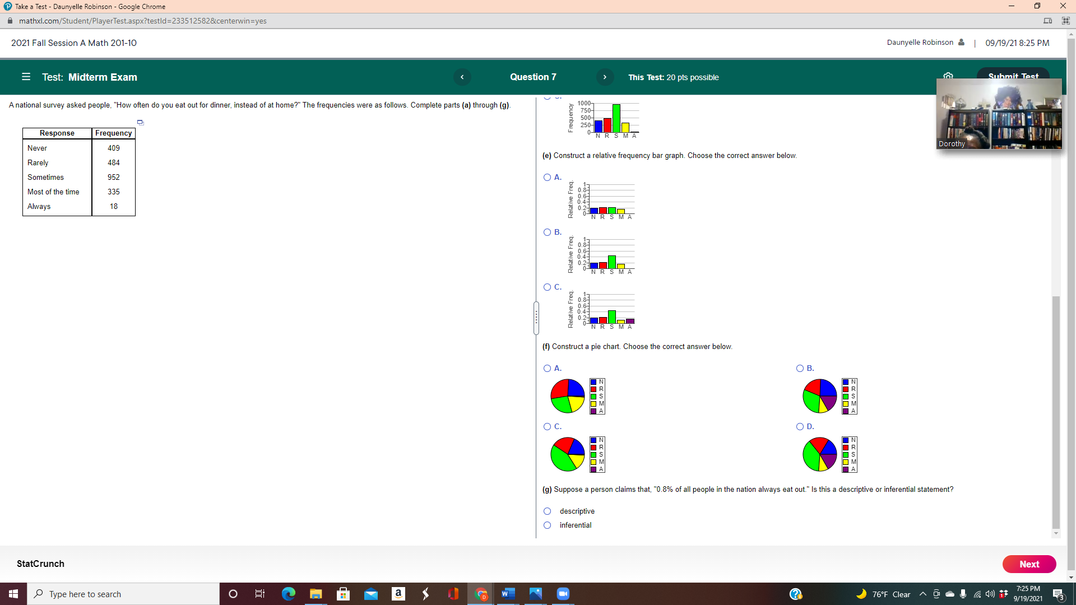
Task: Select answer B for relative frequency bar graph
Action: pyautogui.click(x=548, y=232)
